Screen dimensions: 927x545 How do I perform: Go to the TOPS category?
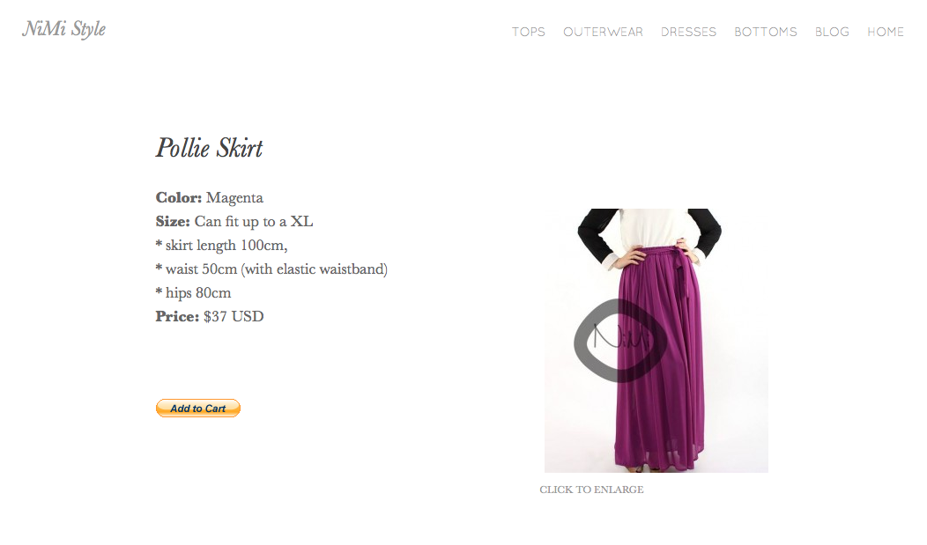529,32
